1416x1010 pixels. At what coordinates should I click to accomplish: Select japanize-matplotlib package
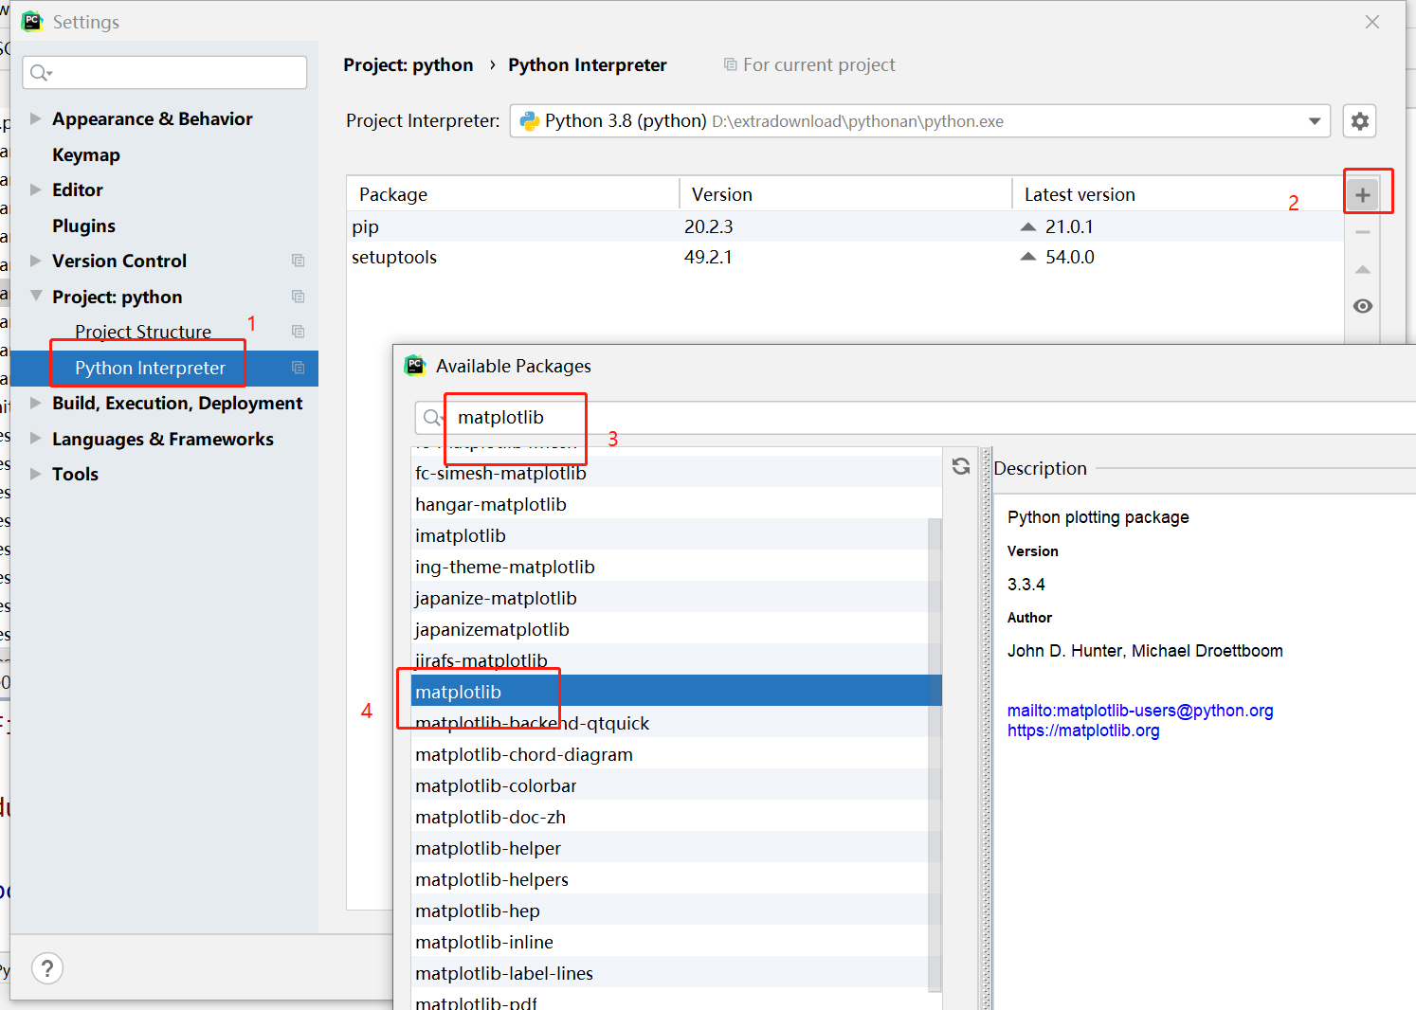click(x=669, y=598)
